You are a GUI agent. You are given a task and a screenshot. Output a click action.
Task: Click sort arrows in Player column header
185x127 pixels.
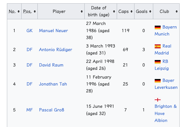(82, 12)
